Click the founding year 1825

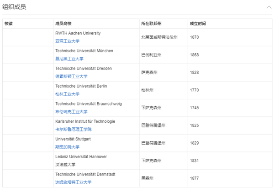(x=195, y=126)
